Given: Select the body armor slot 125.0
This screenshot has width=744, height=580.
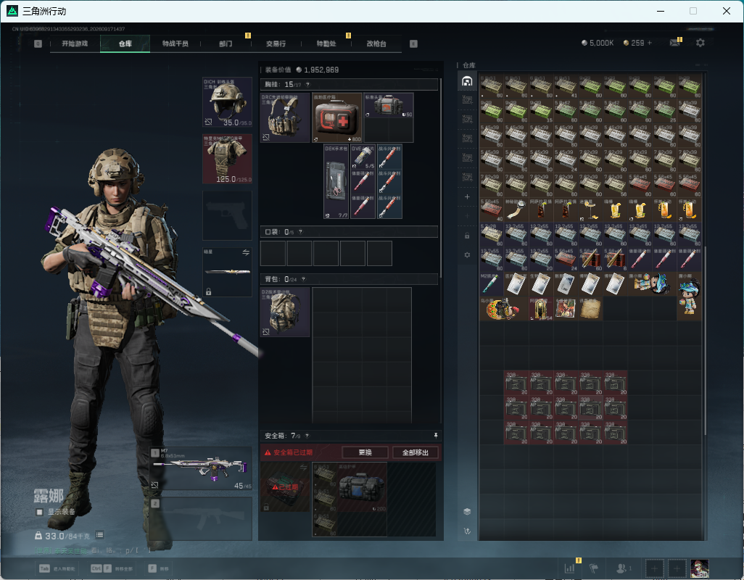Looking at the screenshot, I should click(227, 158).
